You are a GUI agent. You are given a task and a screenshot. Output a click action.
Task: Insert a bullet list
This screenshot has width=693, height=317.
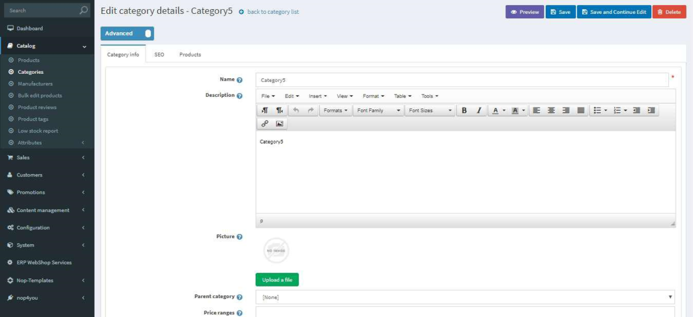[598, 110]
